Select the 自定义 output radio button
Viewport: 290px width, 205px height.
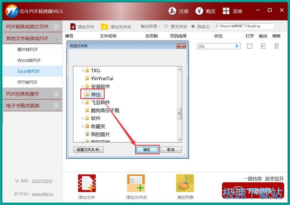click(193, 26)
